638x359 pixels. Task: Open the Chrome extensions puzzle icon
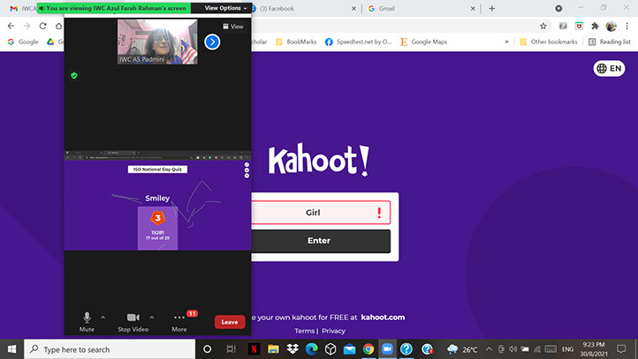pyautogui.click(x=594, y=26)
